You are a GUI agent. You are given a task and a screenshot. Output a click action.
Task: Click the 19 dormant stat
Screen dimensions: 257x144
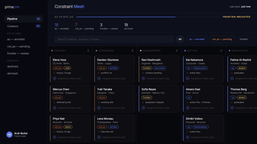click(128, 26)
